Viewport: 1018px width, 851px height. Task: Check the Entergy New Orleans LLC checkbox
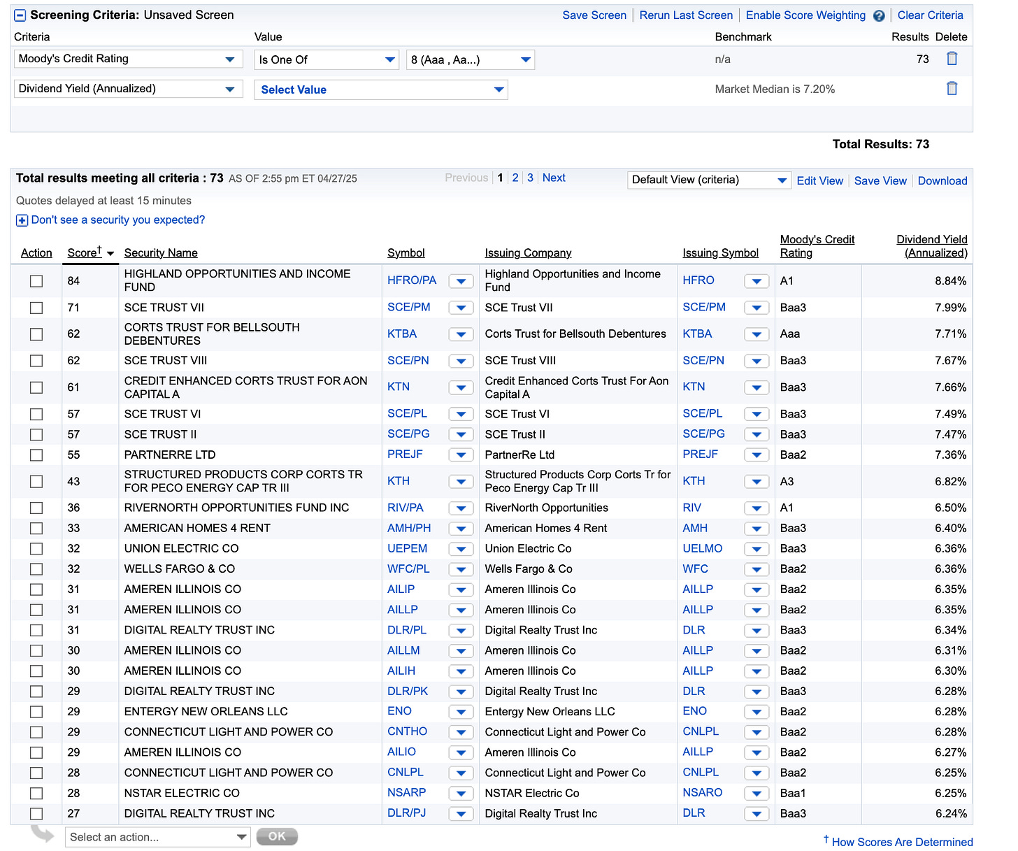(x=36, y=712)
